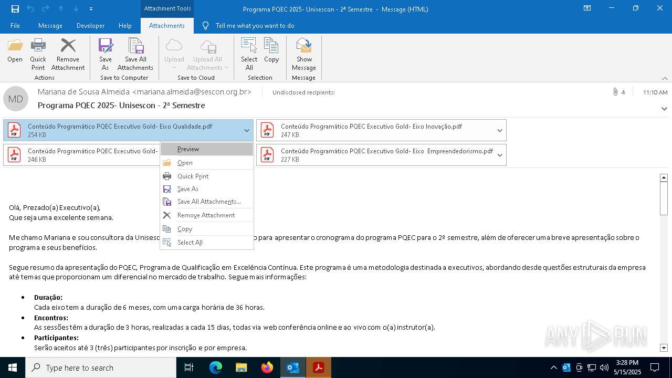Open dropdown for Eixo Qualidade attachment
Image resolution: width=672 pixels, height=378 pixels.
(247, 131)
